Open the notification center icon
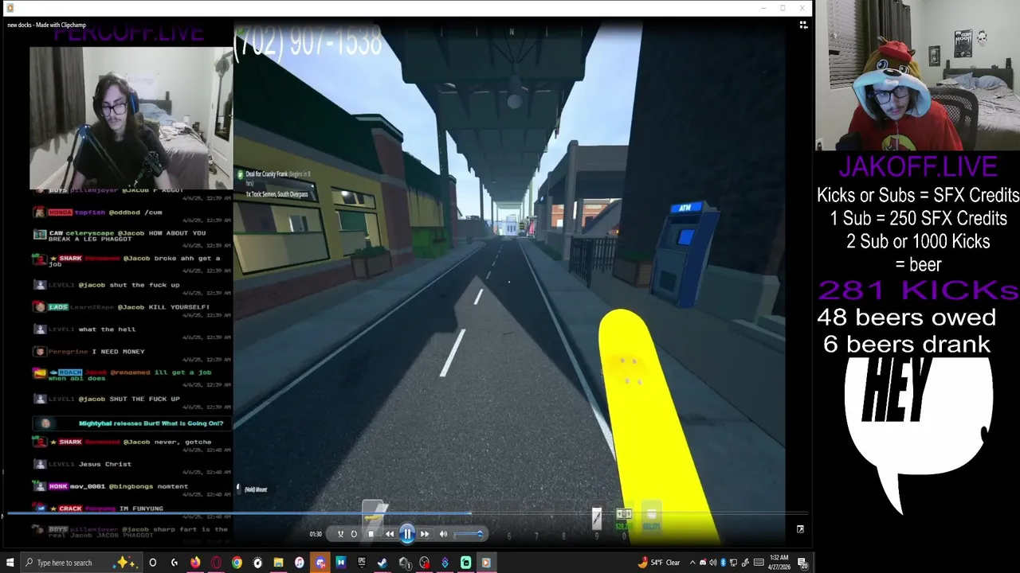Image resolution: width=1020 pixels, height=573 pixels. (x=802, y=563)
